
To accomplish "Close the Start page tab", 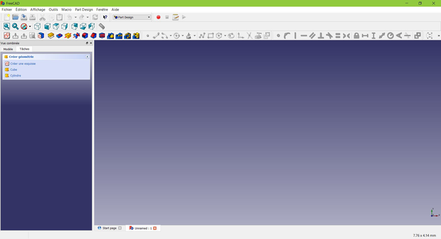I will (x=120, y=228).
